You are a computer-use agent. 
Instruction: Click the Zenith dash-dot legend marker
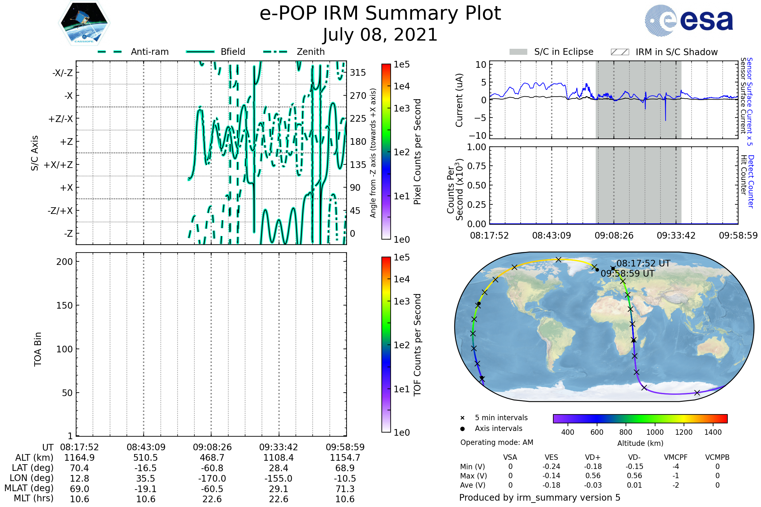[275, 52]
